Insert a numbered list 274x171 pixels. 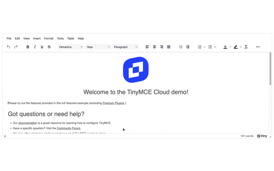[x=200, y=47]
